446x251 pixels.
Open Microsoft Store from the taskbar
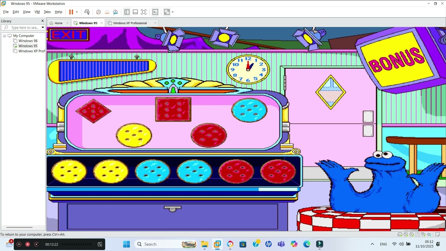tap(243, 244)
